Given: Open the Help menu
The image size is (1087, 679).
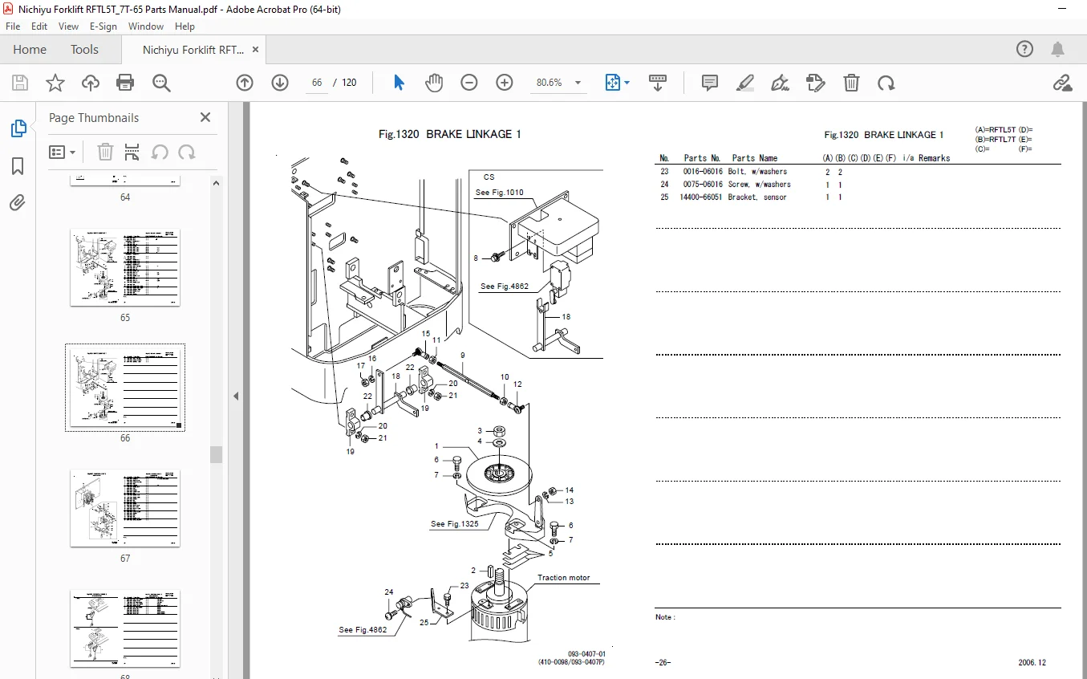Looking at the screenshot, I should pyautogui.click(x=185, y=26).
